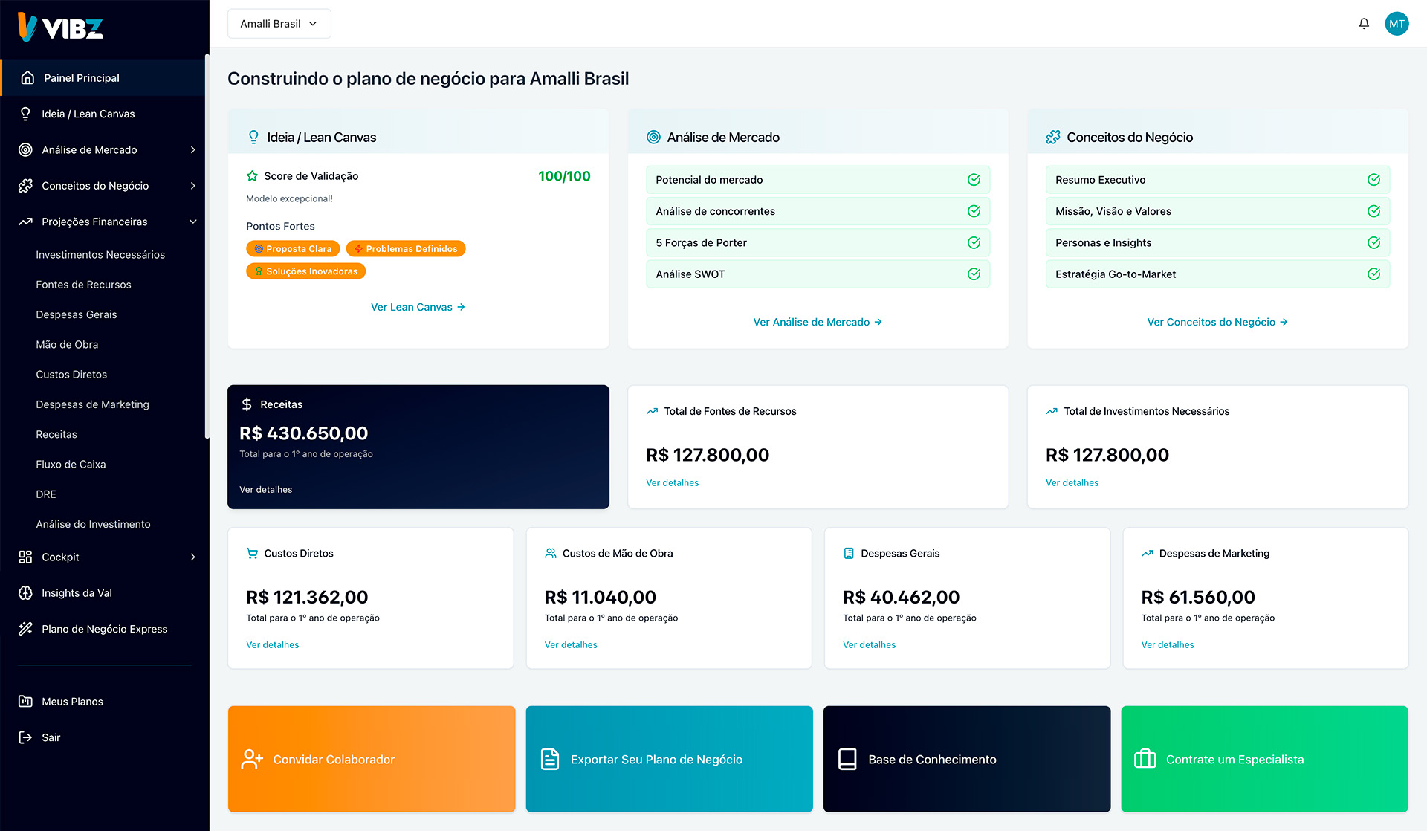Click the Sair logout icon
Screen dimensions: 1427x831
click(25, 737)
